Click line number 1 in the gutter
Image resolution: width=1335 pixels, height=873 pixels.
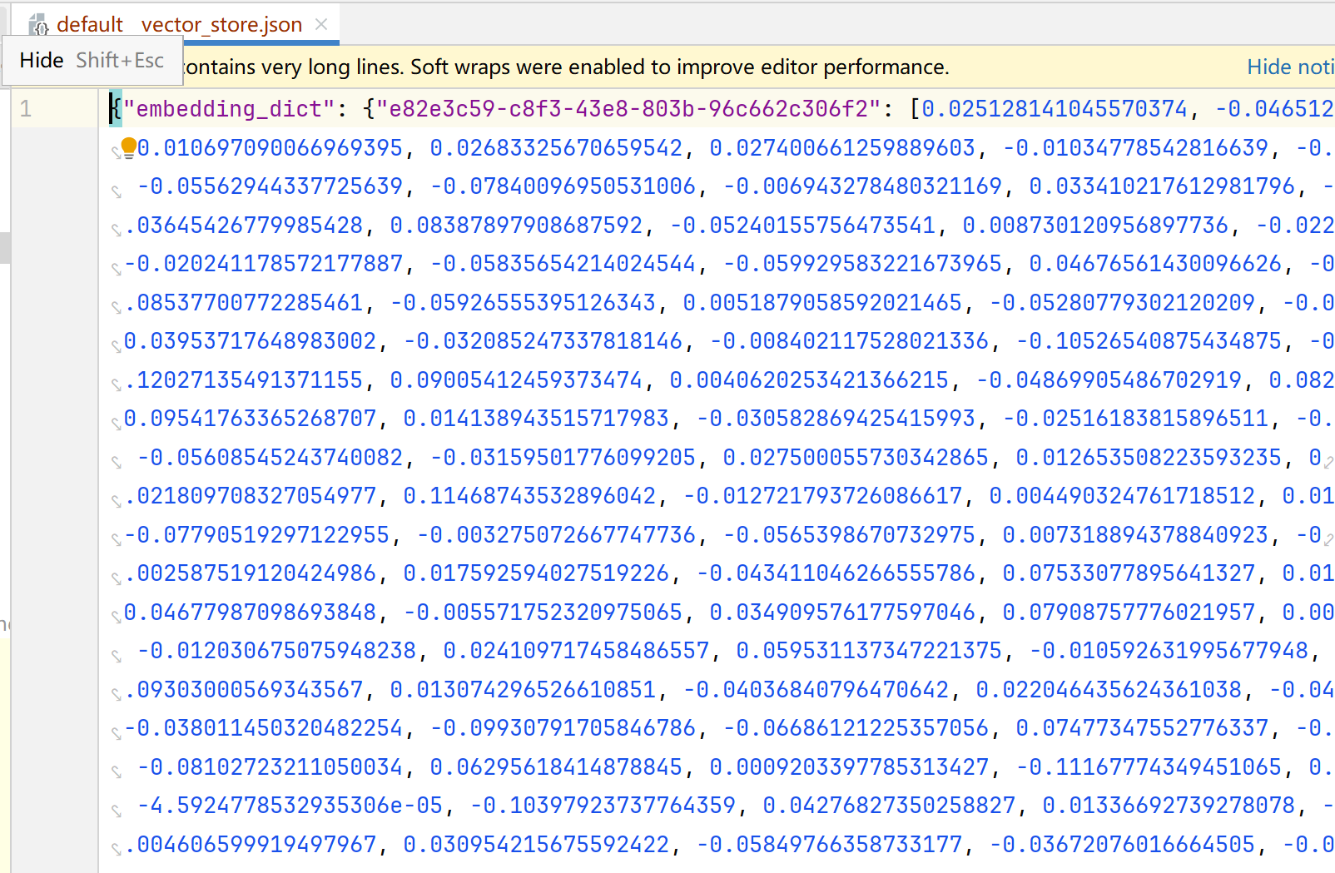26,109
